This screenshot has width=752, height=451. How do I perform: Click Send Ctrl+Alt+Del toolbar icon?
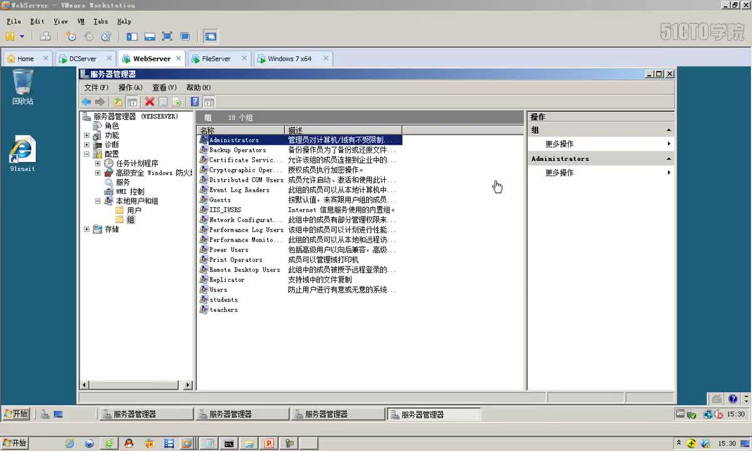tap(45, 36)
